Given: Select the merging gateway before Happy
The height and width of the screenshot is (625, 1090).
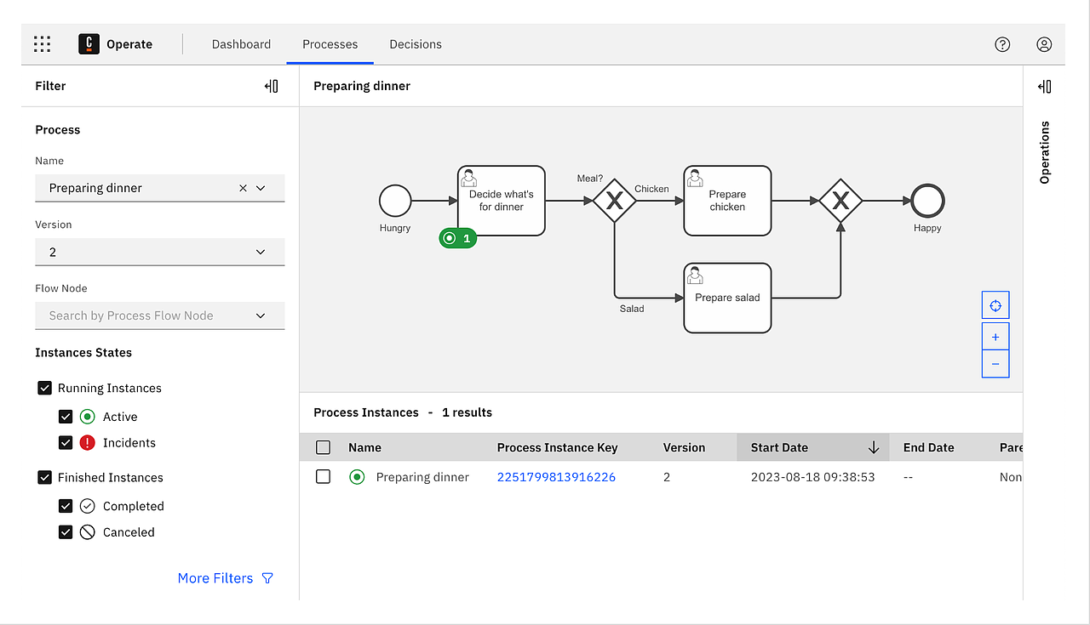Looking at the screenshot, I should [840, 201].
